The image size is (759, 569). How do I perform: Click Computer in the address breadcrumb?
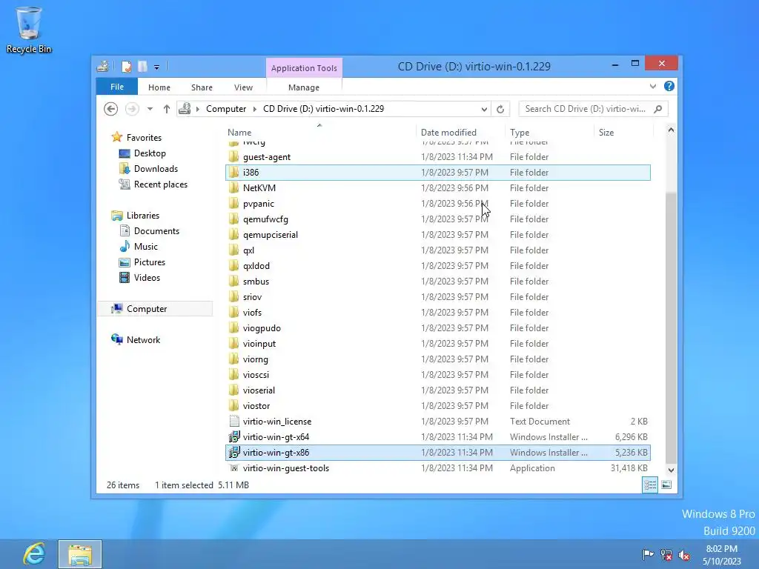(x=226, y=109)
